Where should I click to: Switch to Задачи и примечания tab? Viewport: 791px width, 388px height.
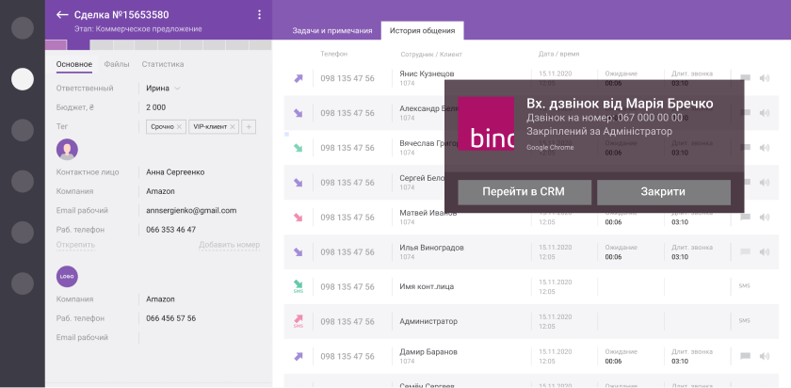[331, 31]
